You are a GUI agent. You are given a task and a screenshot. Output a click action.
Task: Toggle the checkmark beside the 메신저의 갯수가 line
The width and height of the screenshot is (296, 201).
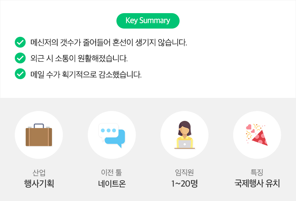20,42
